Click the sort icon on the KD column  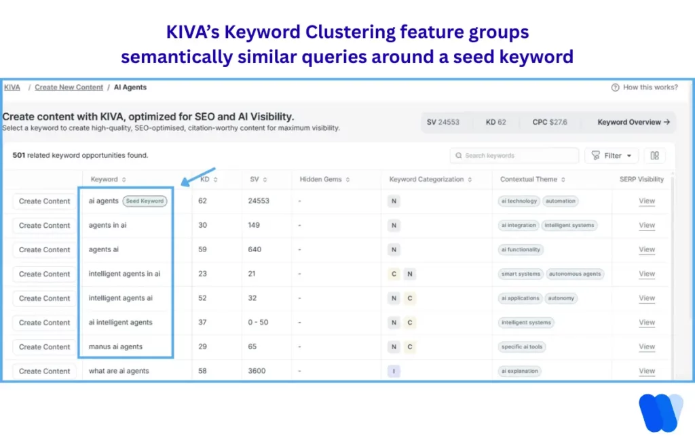tap(215, 179)
